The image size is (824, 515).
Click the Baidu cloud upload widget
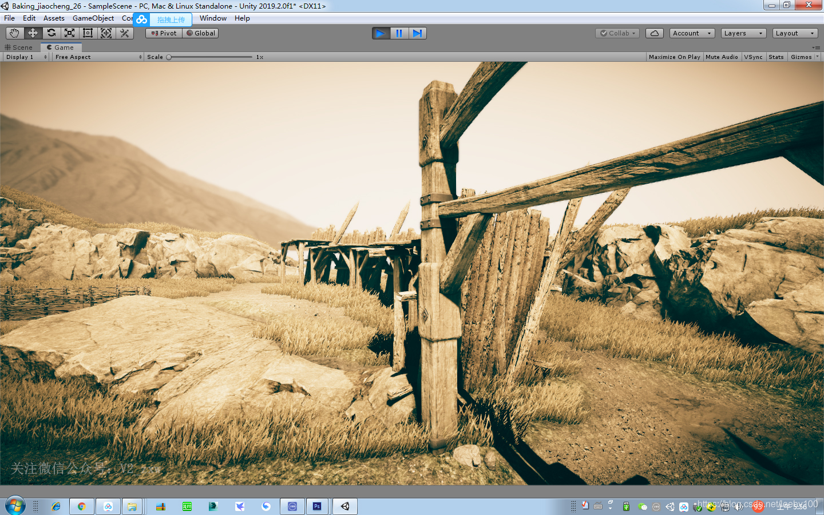[x=162, y=19]
